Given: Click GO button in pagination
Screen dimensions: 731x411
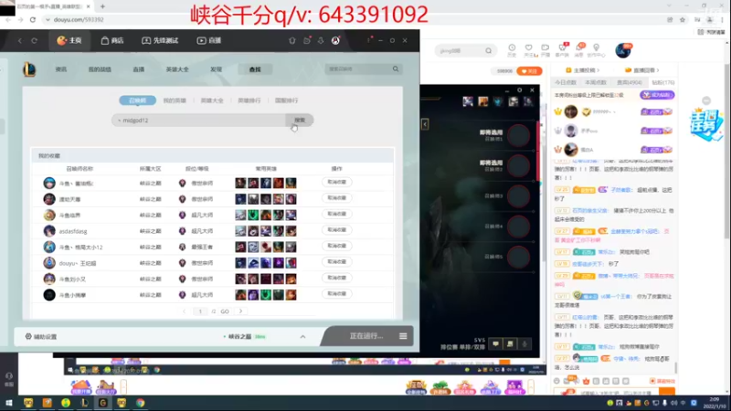Looking at the screenshot, I should tap(225, 311).
